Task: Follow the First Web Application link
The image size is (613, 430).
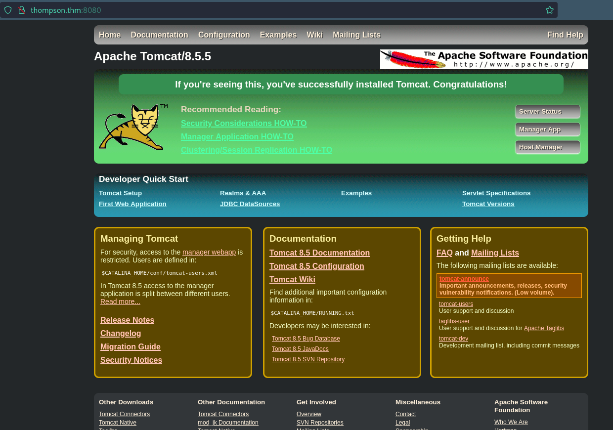Action: (132, 204)
